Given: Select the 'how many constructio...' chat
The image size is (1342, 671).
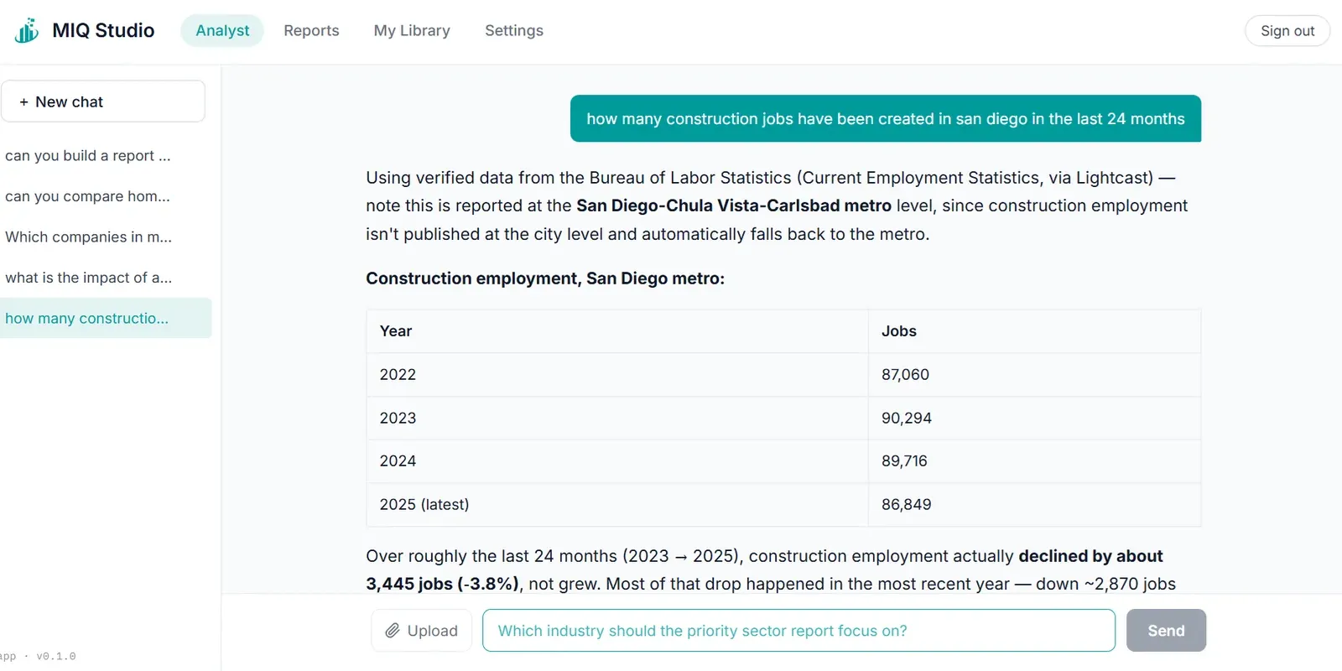Looking at the screenshot, I should coord(106,318).
